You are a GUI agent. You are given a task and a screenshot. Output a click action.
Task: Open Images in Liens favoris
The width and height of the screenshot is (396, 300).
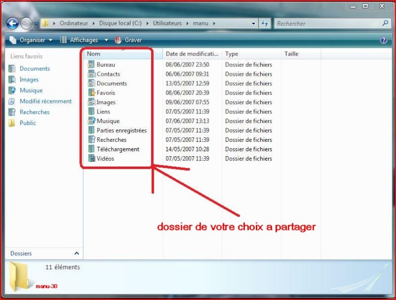click(29, 79)
